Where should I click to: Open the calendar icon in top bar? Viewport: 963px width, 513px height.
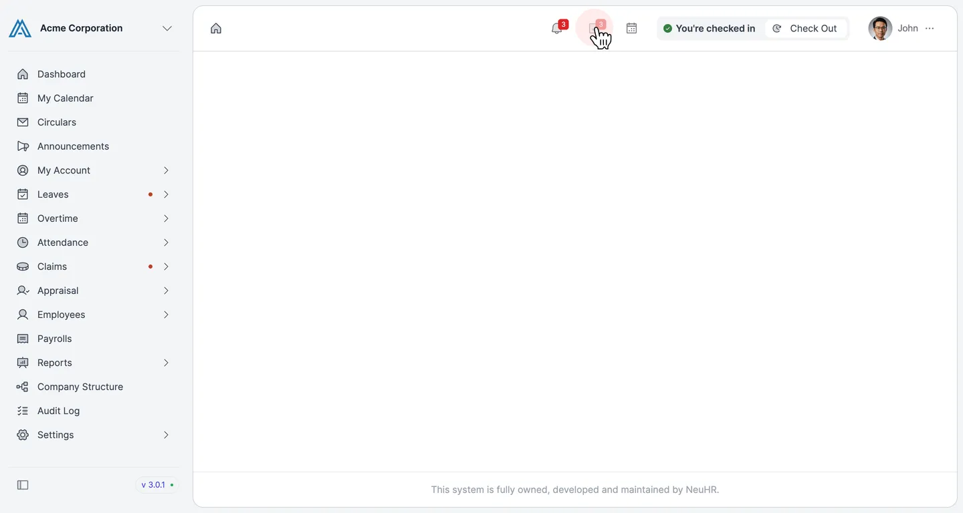click(631, 28)
